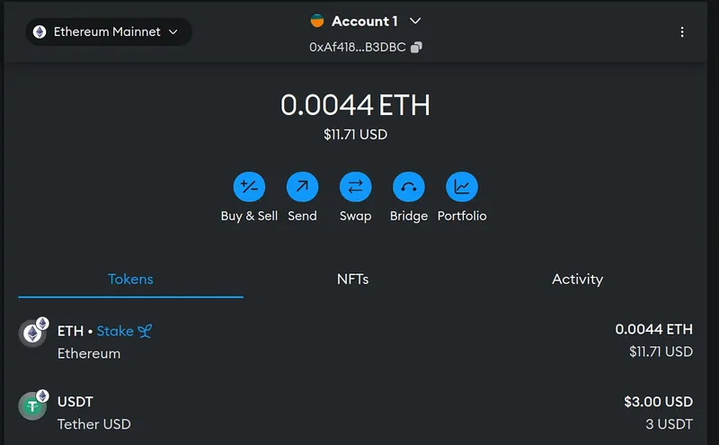Click the 0xAf418...B3DBC address text
The height and width of the screenshot is (445, 719).
pos(359,48)
